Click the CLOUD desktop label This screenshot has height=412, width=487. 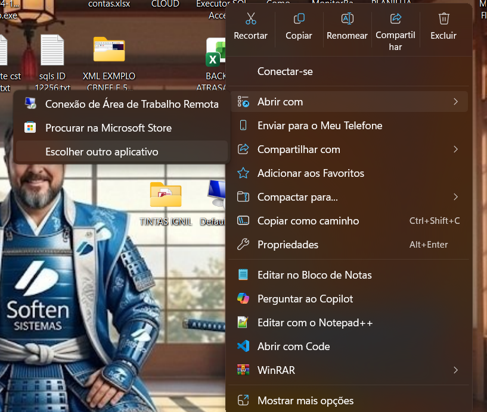click(x=165, y=4)
